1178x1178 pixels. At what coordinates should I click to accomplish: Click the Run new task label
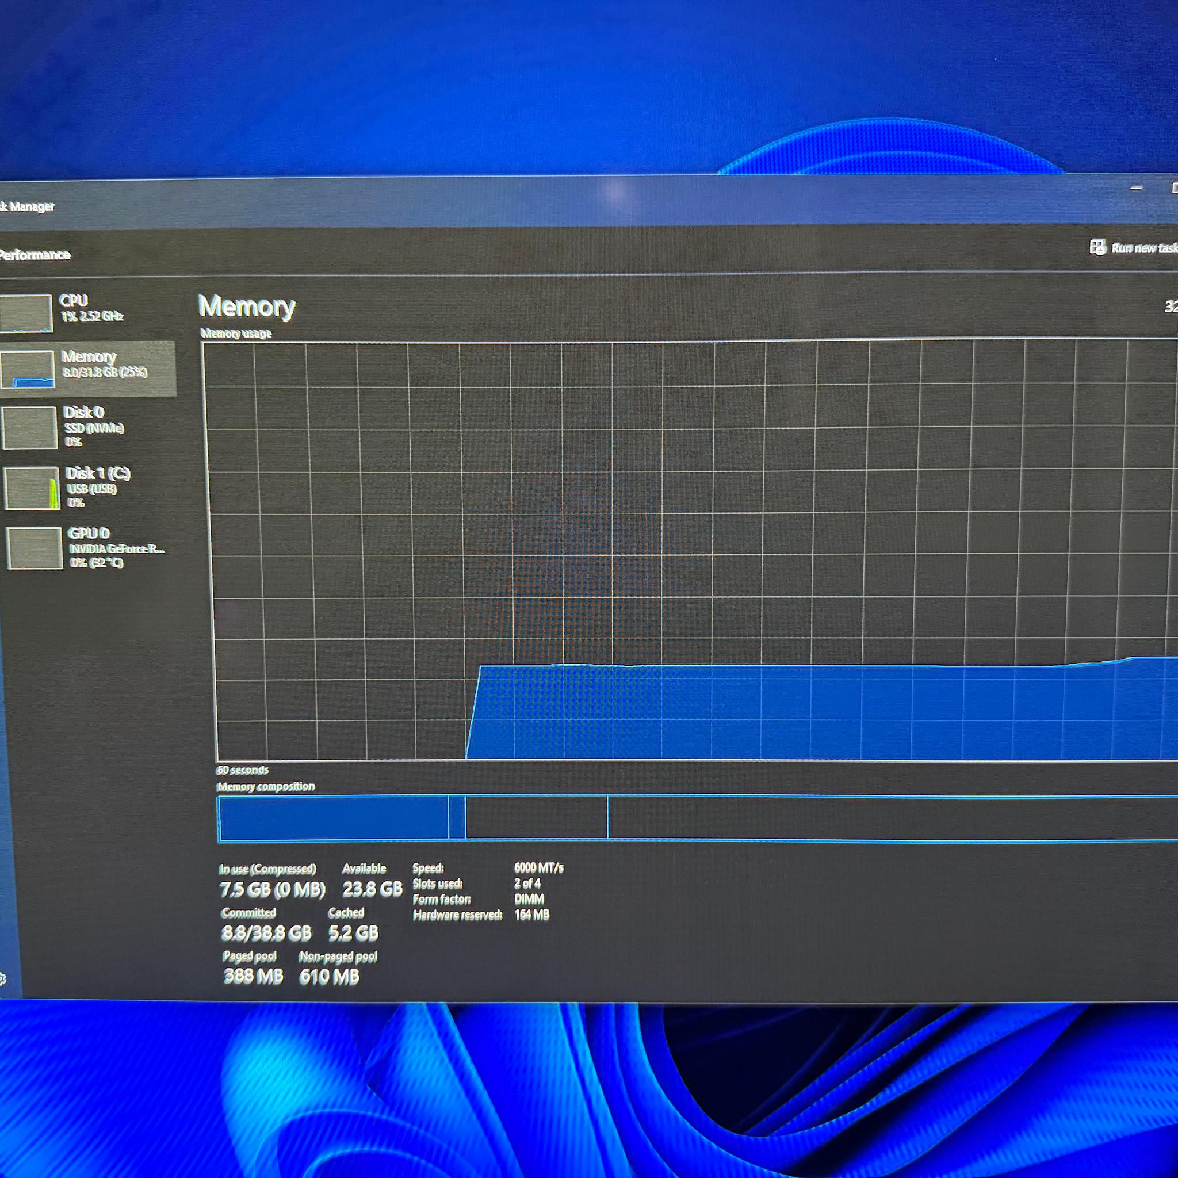1145,248
